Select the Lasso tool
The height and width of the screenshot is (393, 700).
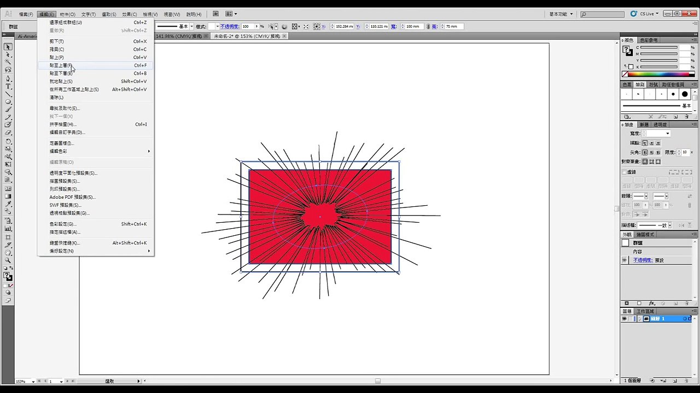[x=8, y=70]
